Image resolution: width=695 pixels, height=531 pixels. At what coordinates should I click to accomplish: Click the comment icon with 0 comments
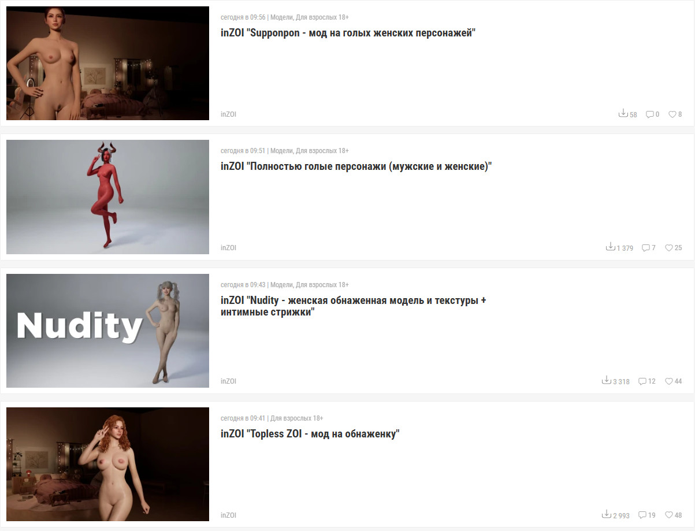coord(649,114)
